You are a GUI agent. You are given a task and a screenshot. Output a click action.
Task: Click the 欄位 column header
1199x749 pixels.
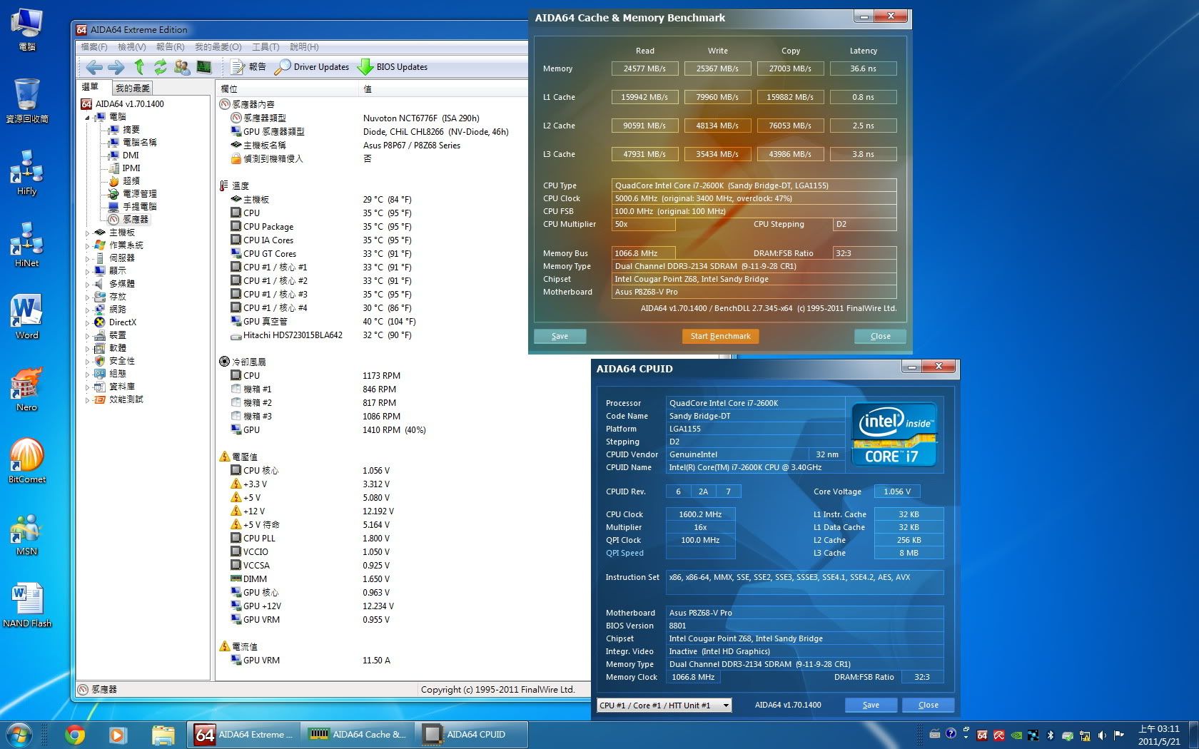(x=287, y=88)
